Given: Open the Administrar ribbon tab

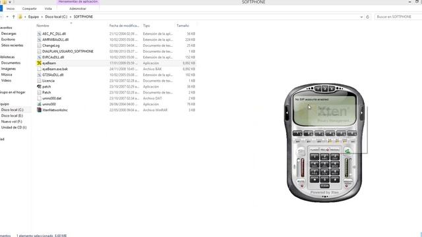Looking at the screenshot, I should [x=78, y=9].
